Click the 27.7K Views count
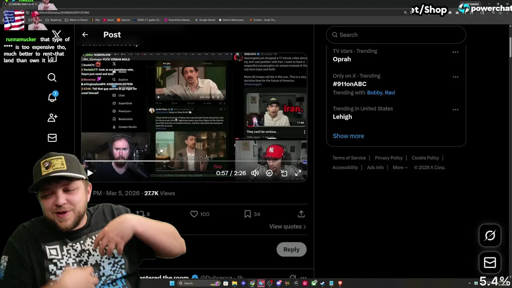 160,193
